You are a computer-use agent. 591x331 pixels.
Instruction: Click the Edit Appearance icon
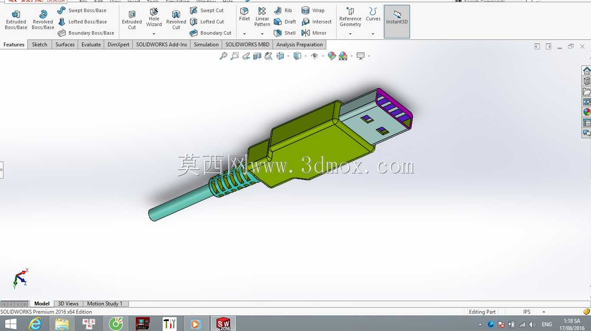pyautogui.click(x=332, y=56)
